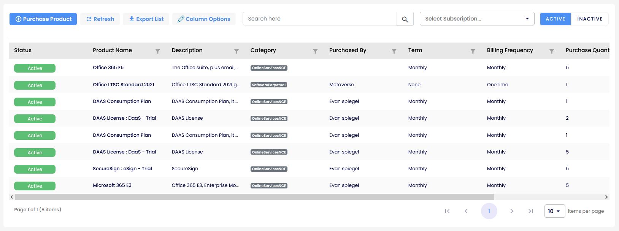Image resolution: width=619 pixels, height=231 pixels.
Task: Open the Select Subscription dropdown
Action: pyautogui.click(x=477, y=19)
